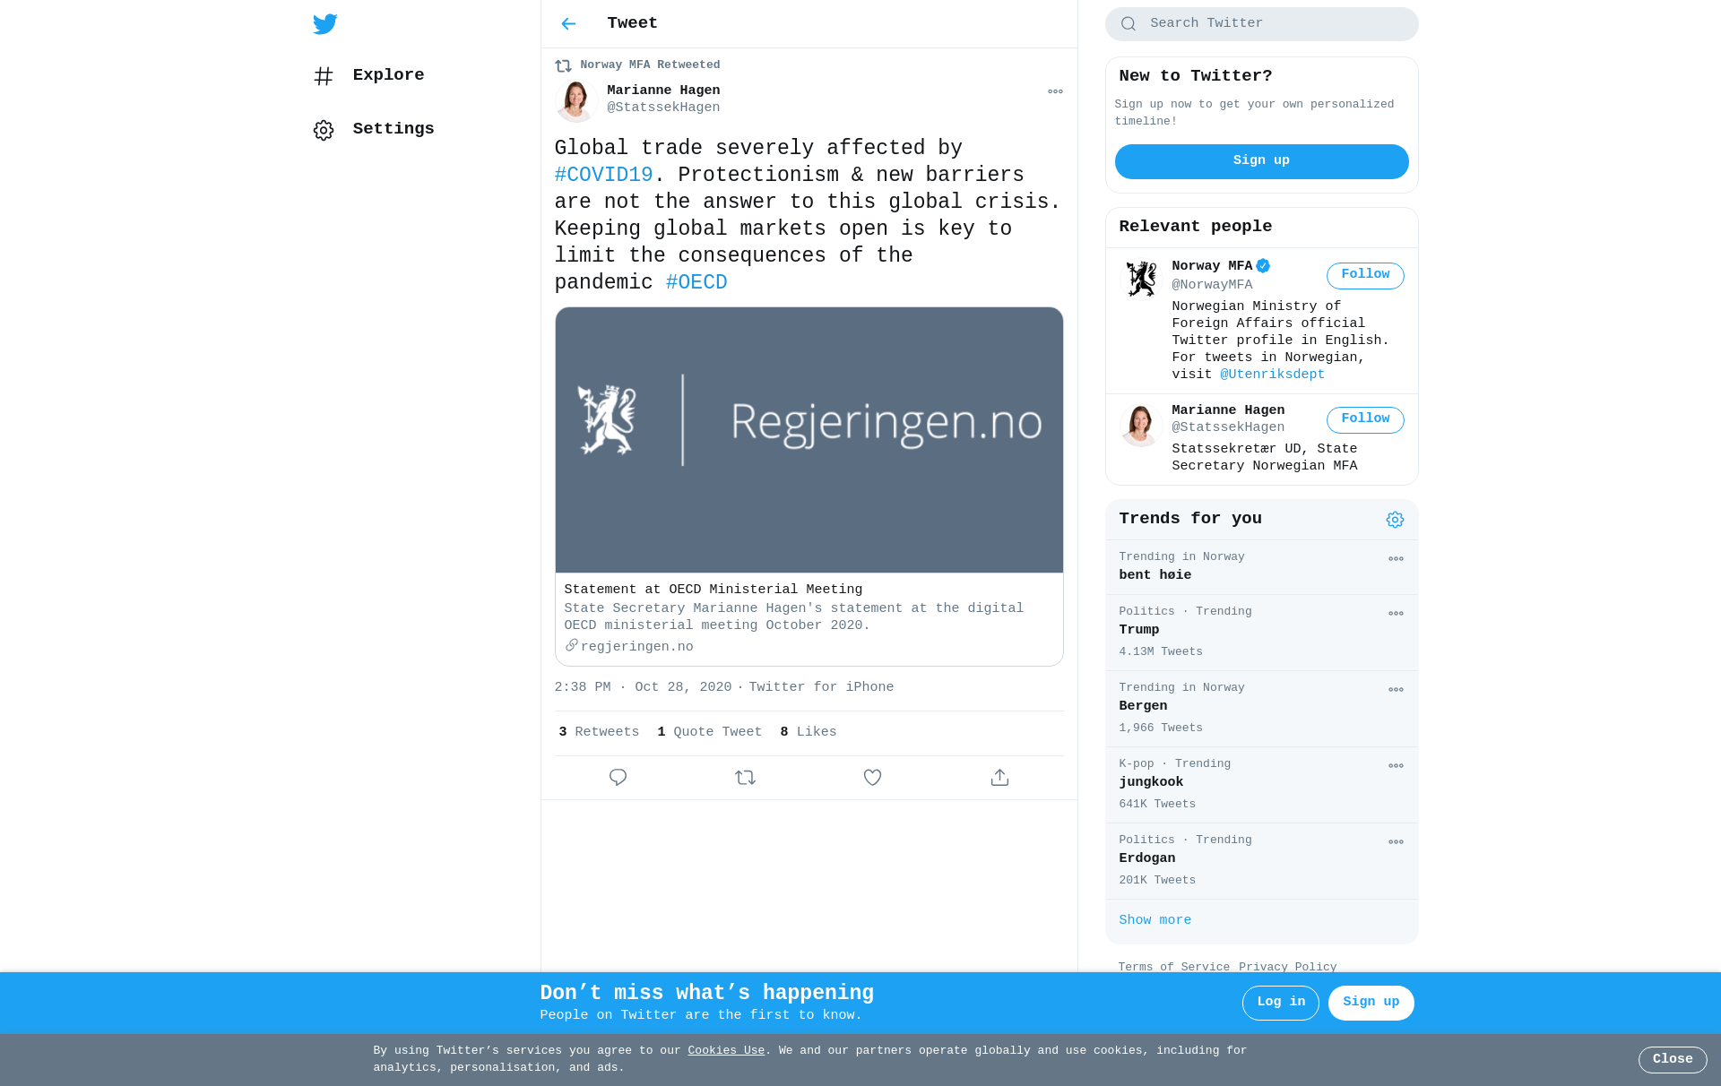Image resolution: width=1721 pixels, height=1086 pixels.
Task: Click the Twitter bird logo
Action: point(324,24)
